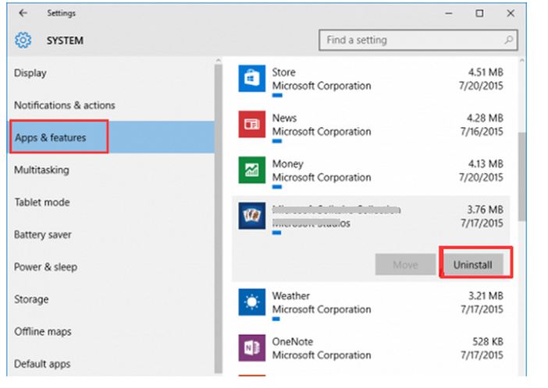Click the greyed Move button
This screenshot has width=548, height=388.
click(x=405, y=265)
